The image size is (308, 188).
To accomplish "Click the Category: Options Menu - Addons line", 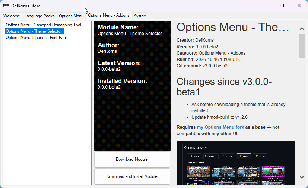I will click(x=211, y=53).
